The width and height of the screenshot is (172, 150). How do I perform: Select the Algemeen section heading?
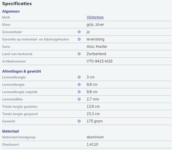pyautogui.click(x=11, y=11)
